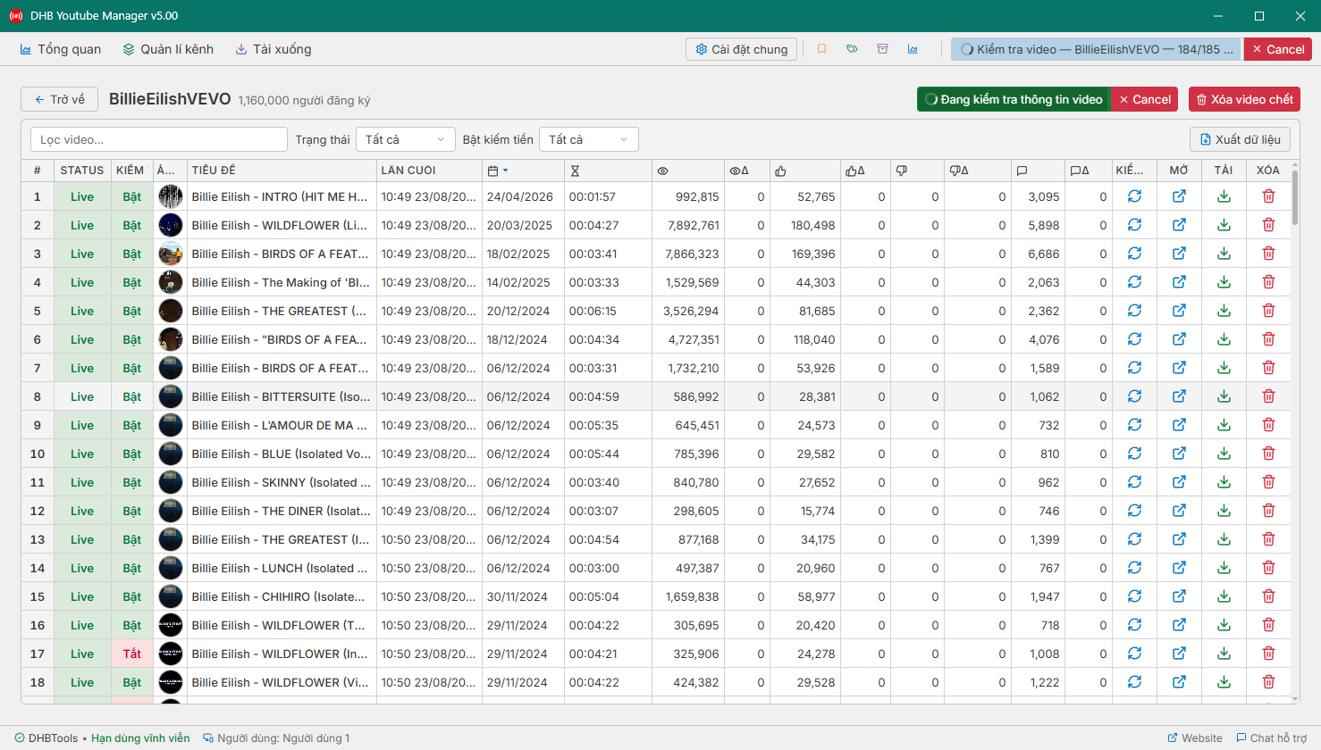Click the view count 7,892,761
The height and width of the screenshot is (750, 1321).
[693, 225]
